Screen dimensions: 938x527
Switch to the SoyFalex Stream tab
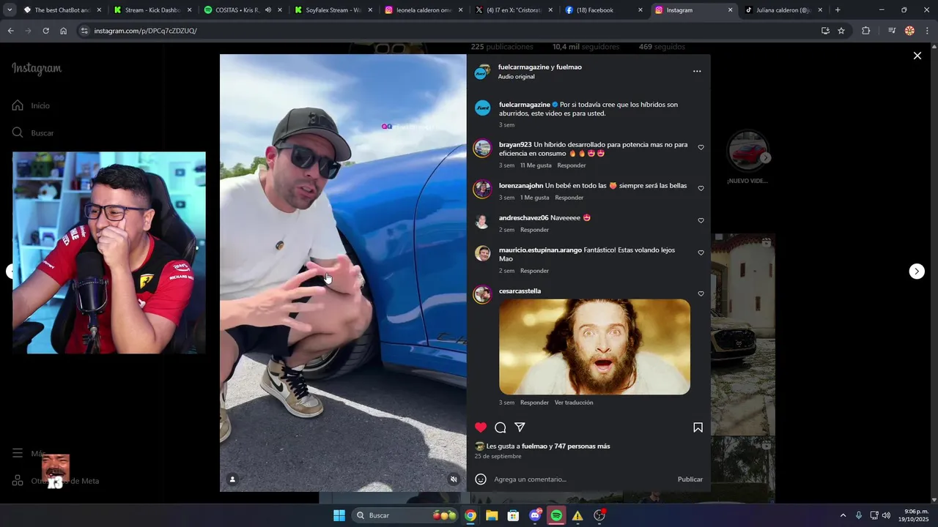[334, 10]
